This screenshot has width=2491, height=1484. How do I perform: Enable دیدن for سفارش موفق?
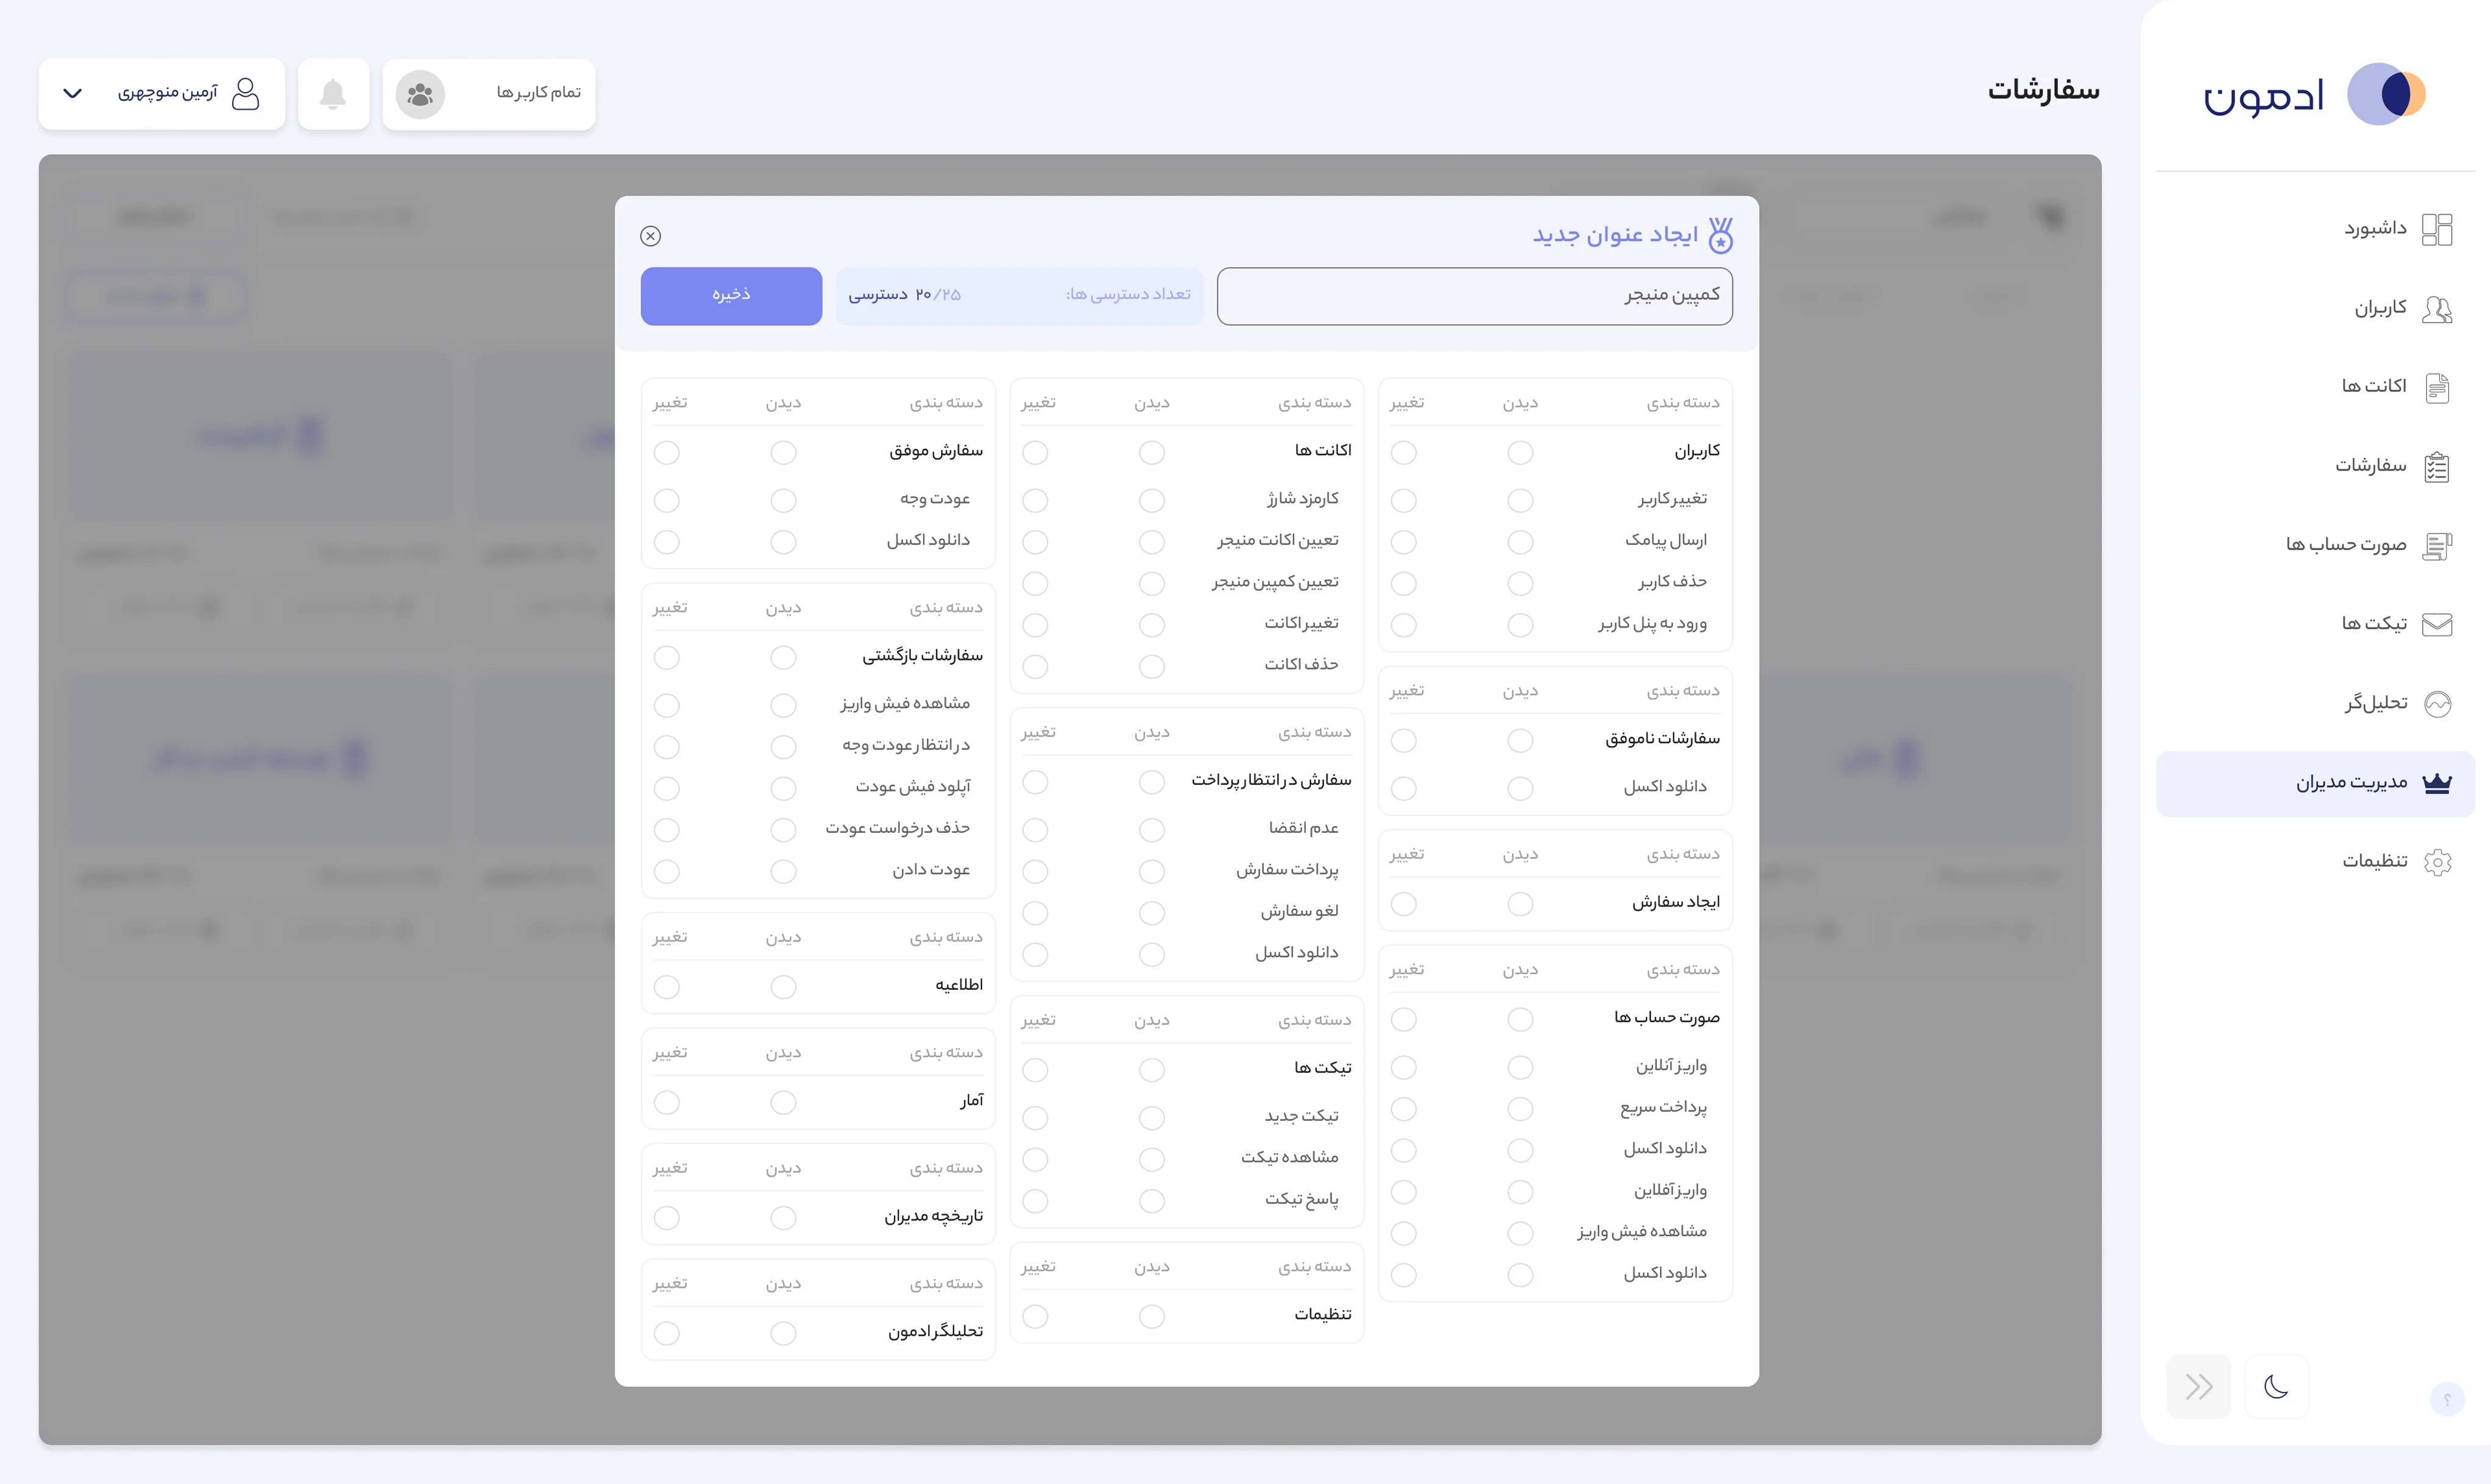[x=783, y=453]
